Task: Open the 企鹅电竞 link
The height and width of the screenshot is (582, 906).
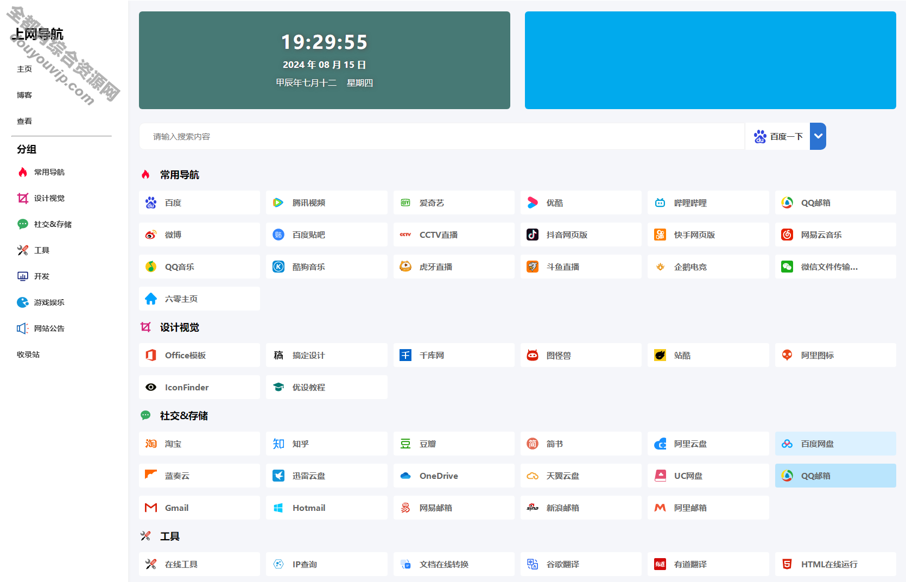Action: click(708, 267)
